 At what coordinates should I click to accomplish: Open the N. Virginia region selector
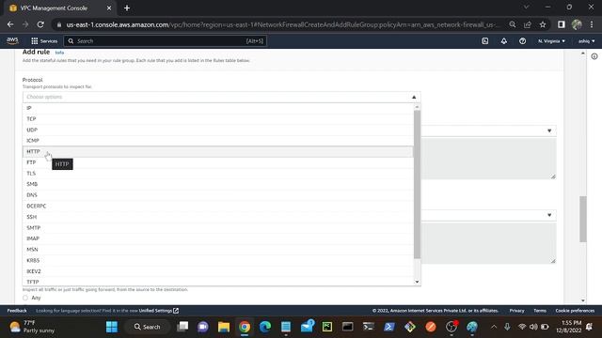pyautogui.click(x=552, y=41)
